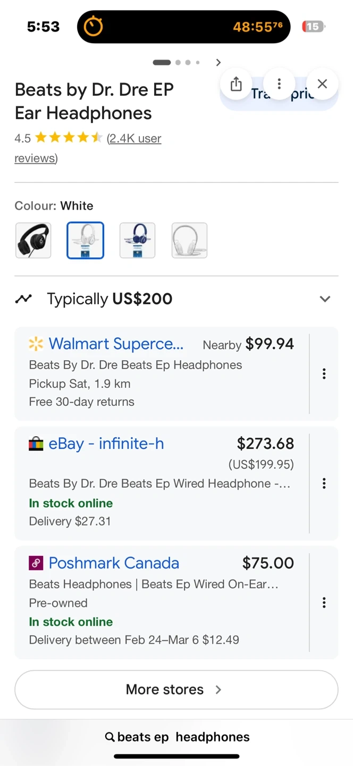Tap the price trend graph icon

(23, 299)
